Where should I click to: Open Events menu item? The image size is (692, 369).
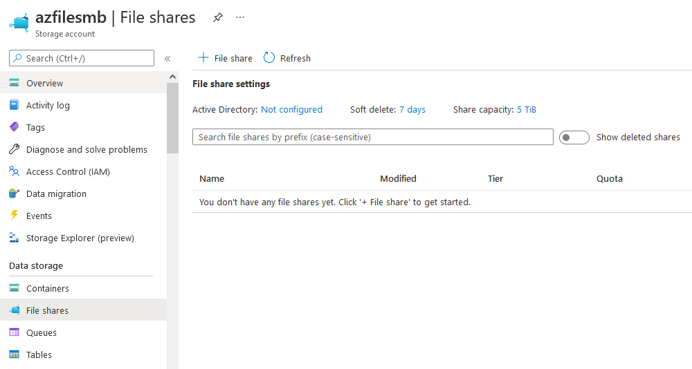(x=84, y=216)
